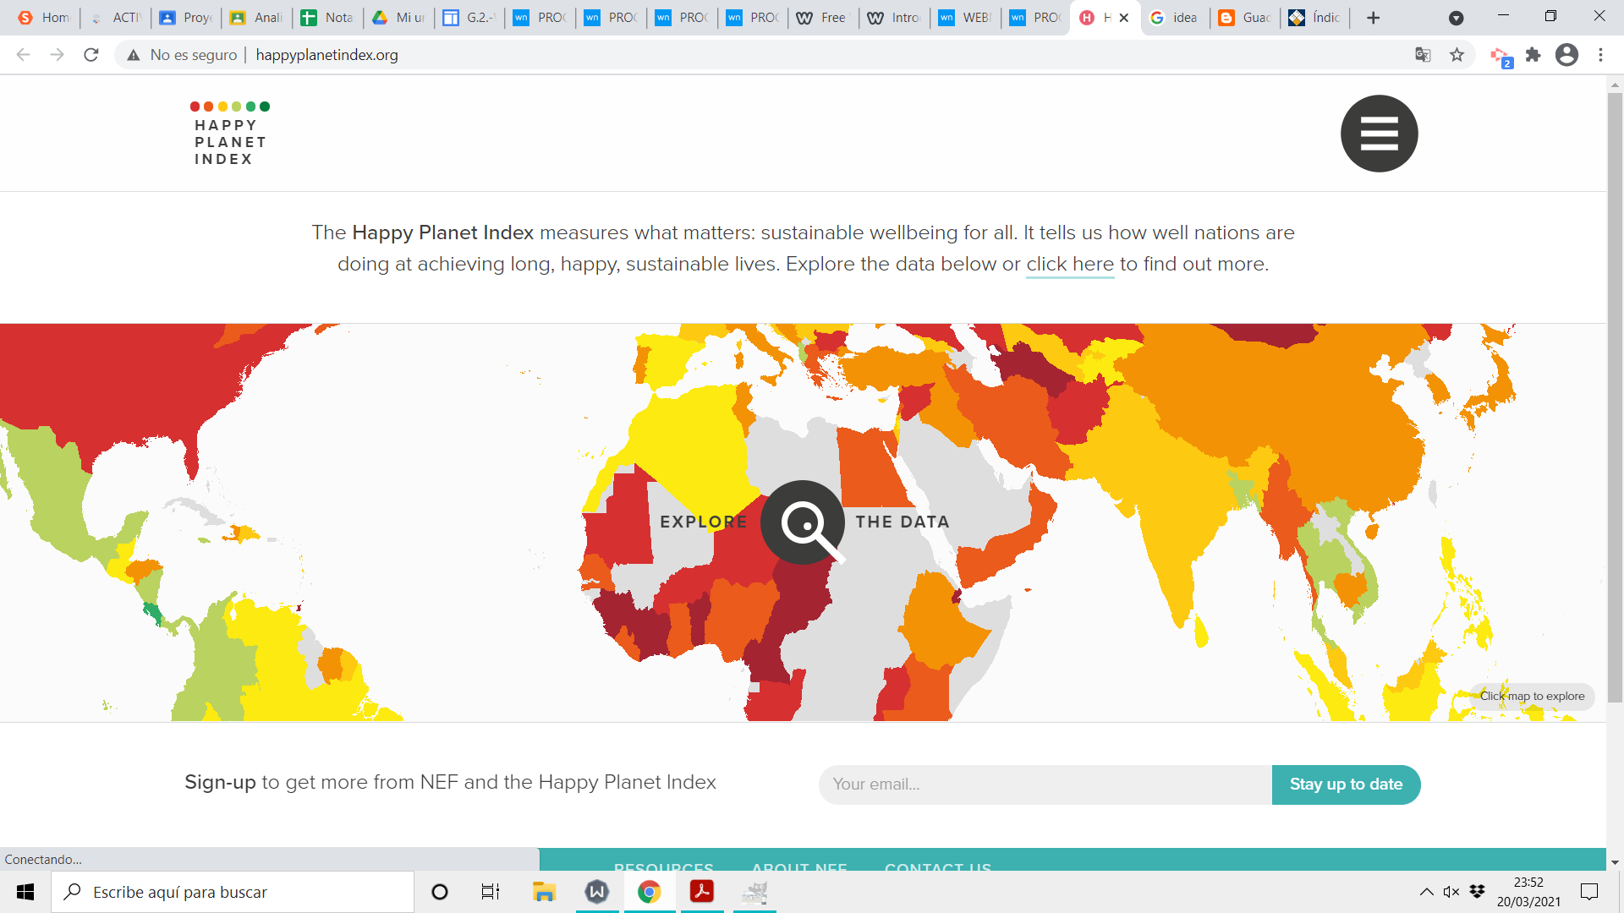Open Adobe Acrobat from the taskbar
Screen dimensions: 1624x913
coord(701,892)
